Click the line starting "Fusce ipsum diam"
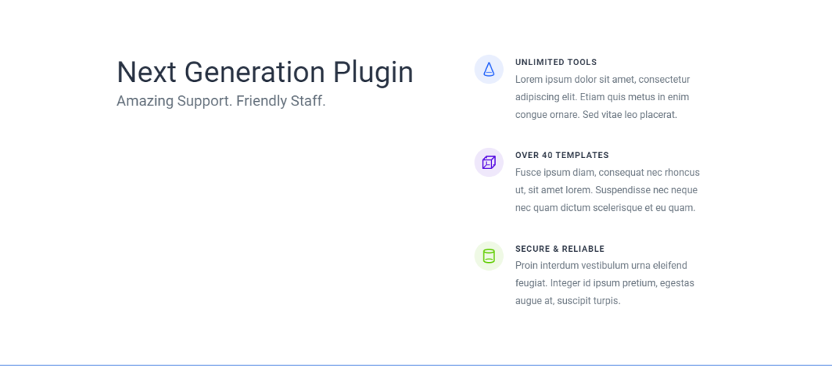The image size is (832, 366). coord(608,173)
